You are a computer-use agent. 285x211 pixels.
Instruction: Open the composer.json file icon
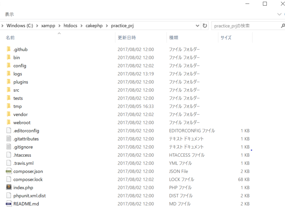click(x=9, y=171)
